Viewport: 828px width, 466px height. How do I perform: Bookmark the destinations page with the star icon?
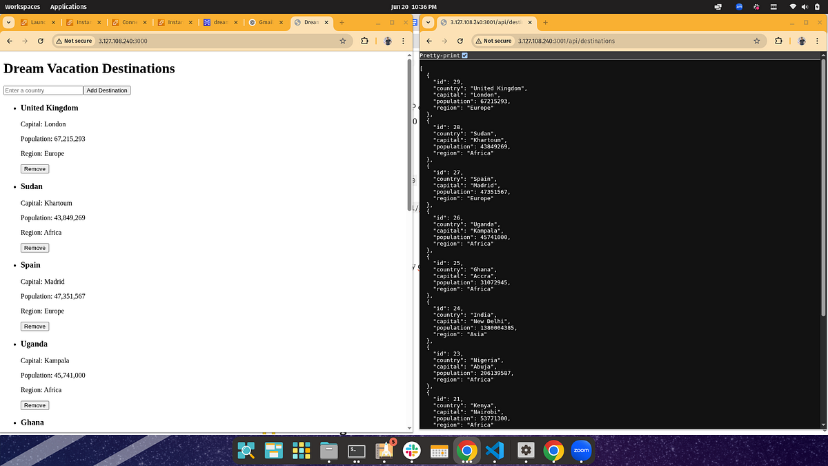pyautogui.click(x=758, y=41)
